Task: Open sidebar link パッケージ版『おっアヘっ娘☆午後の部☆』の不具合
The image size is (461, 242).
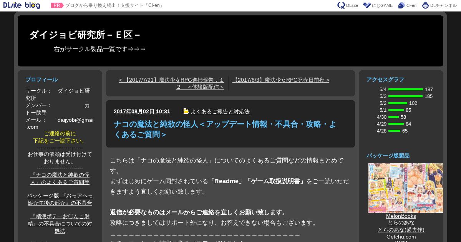Action: point(60,199)
